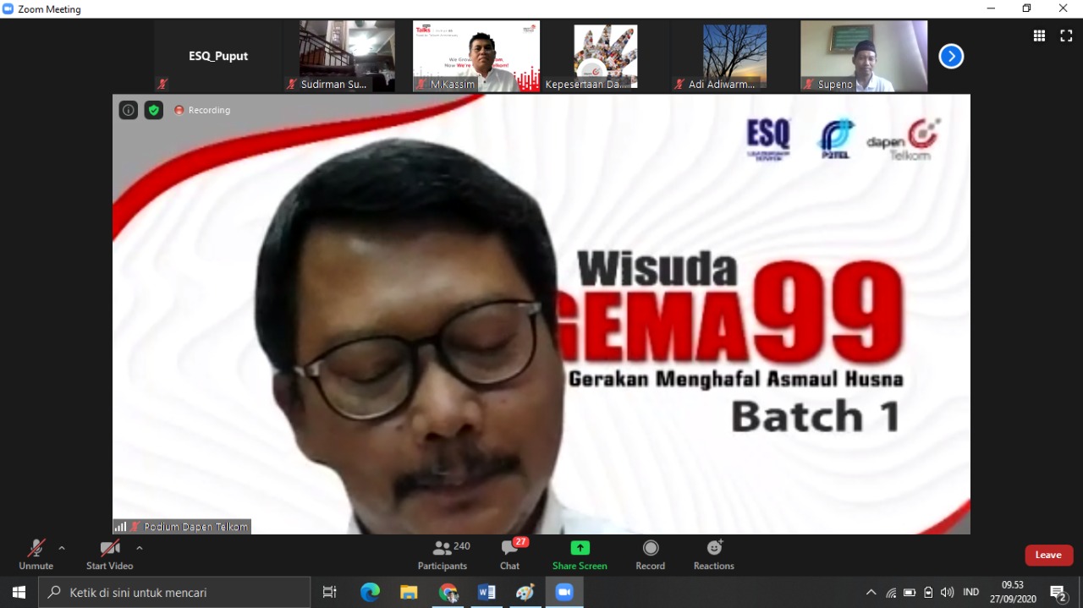The width and height of the screenshot is (1083, 608).
Task: Click the meeting information icon
Action: pyautogui.click(x=128, y=110)
